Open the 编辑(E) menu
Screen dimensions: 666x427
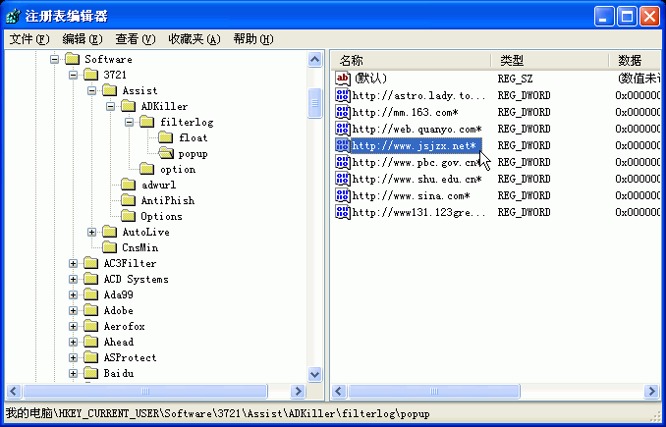coord(83,39)
